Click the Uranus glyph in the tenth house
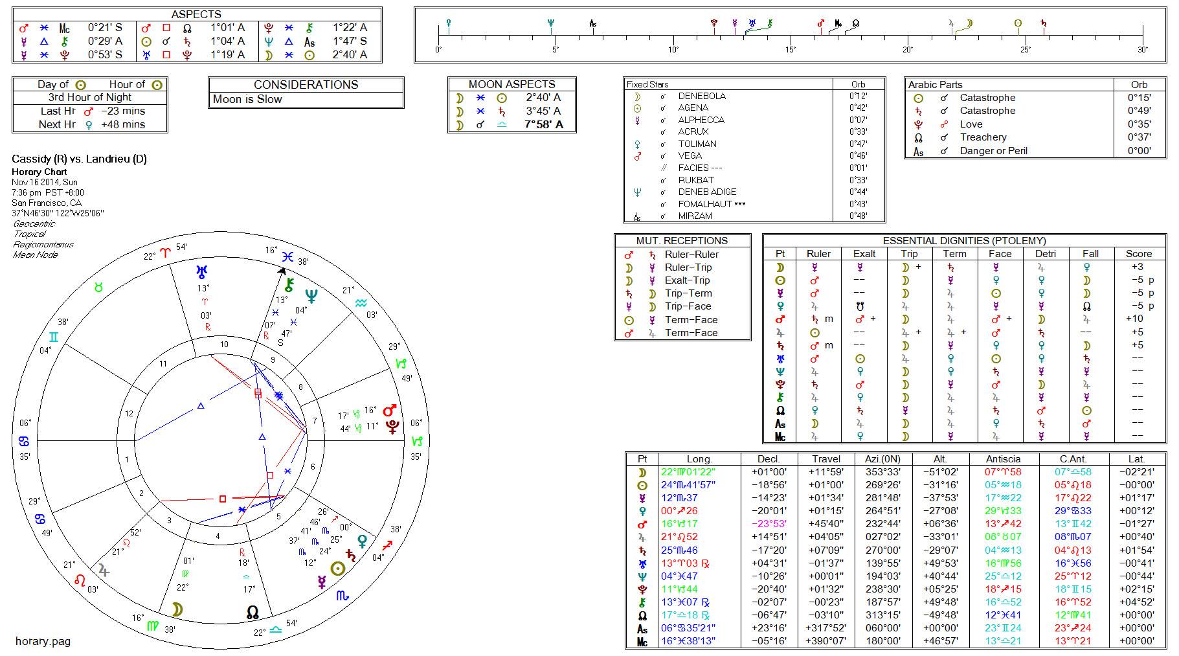 pos(204,271)
